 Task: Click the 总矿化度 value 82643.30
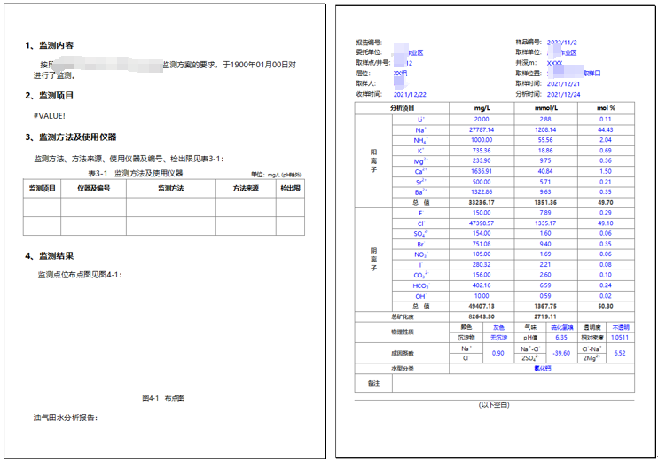(x=481, y=316)
